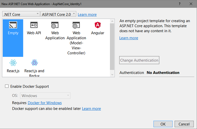
Task: Click Learn more link under template description
Action: pos(129,38)
